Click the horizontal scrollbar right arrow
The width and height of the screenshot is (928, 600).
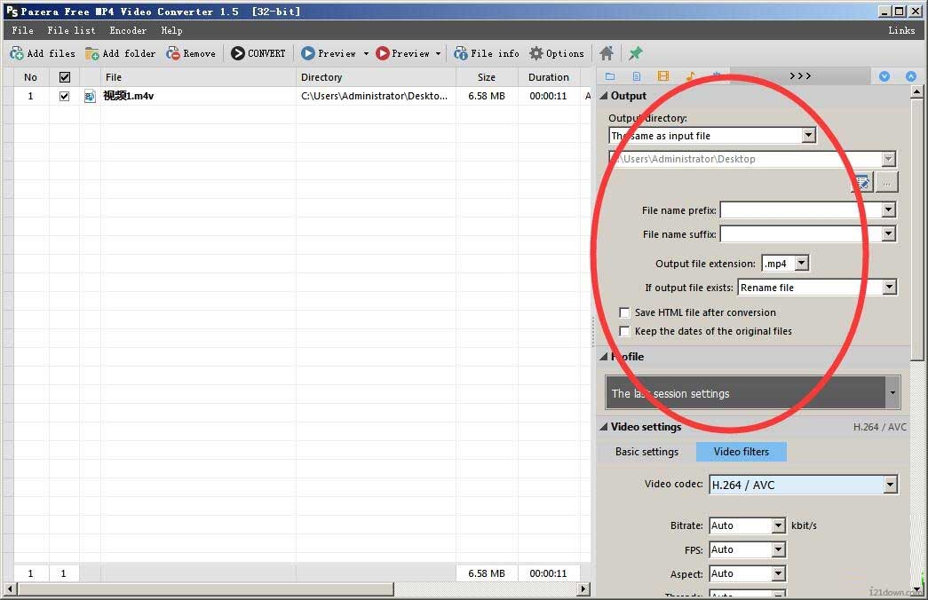pos(583,588)
